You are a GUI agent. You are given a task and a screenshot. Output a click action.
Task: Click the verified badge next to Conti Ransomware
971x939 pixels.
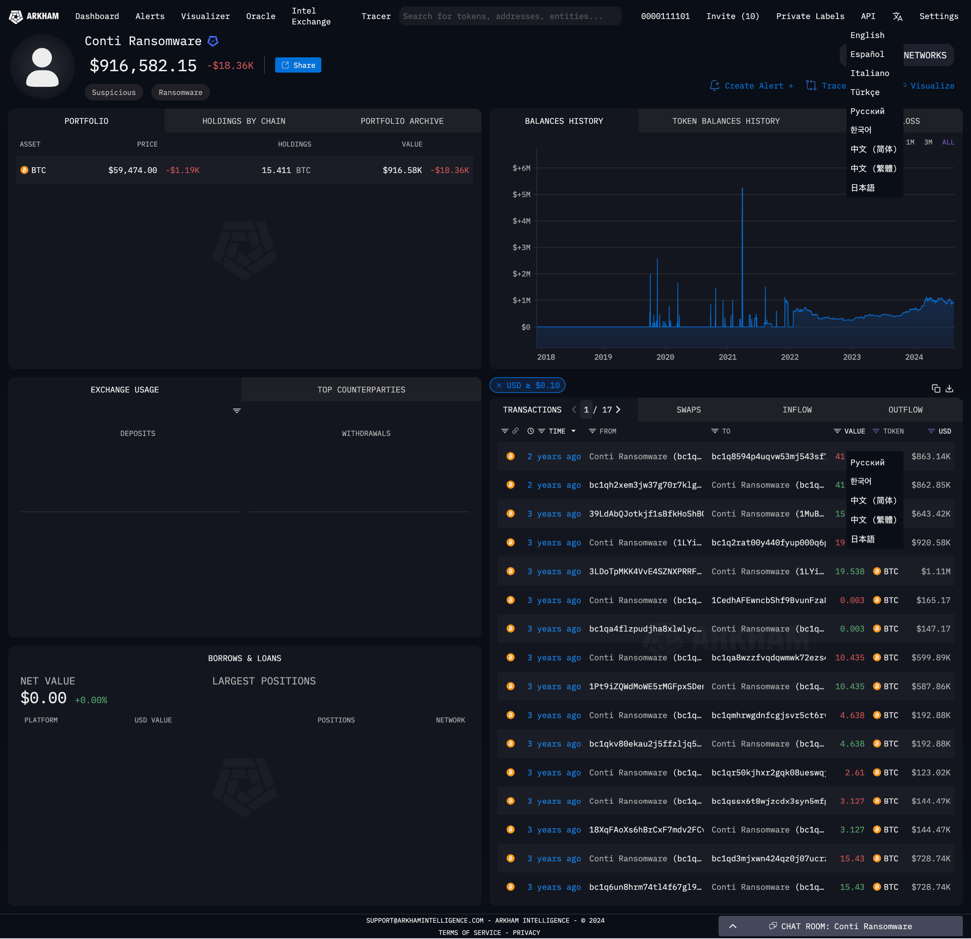click(213, 41)
